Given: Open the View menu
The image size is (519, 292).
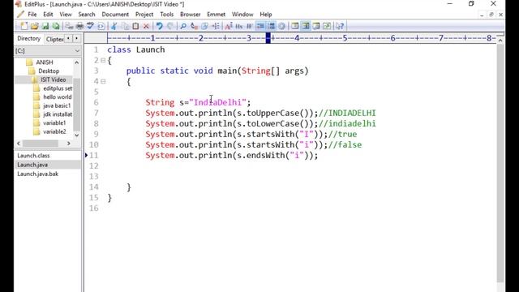Looking at the screenshot, I should pyautogui.click(x=66, y=15).
